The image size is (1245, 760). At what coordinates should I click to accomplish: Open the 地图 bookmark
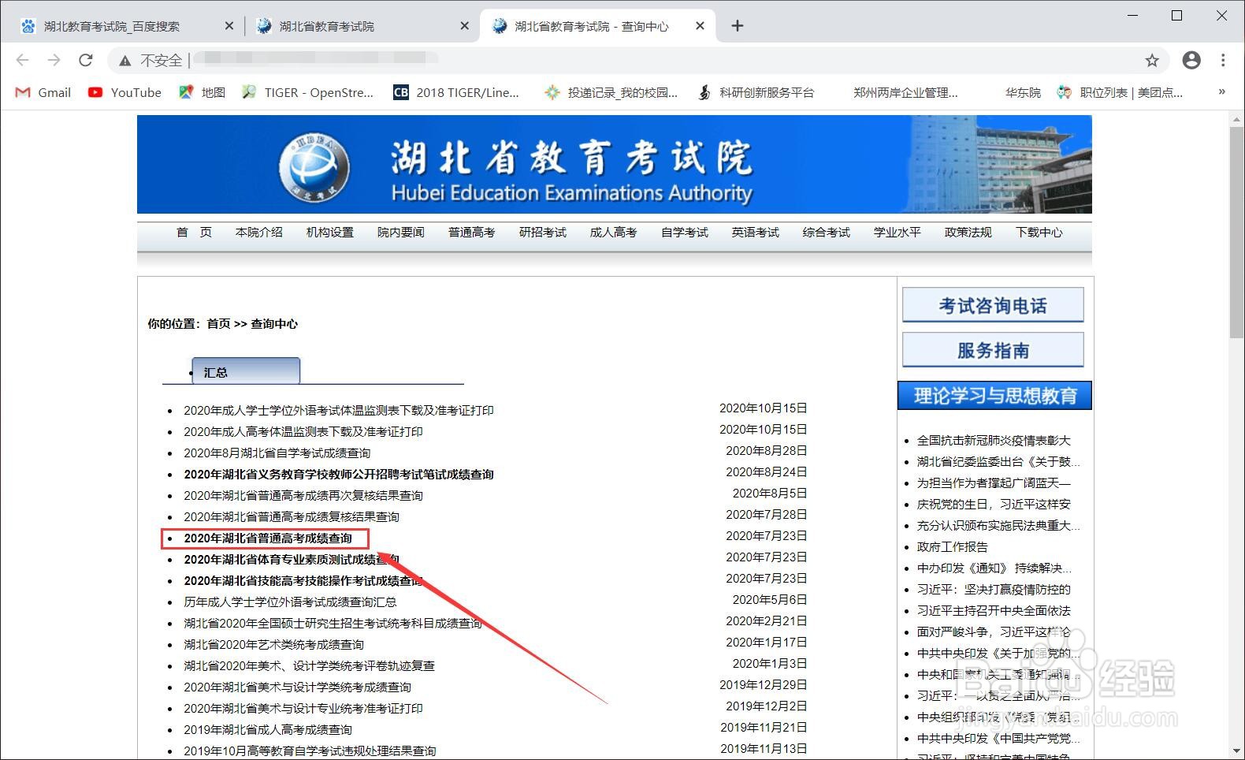pos(202,92)
